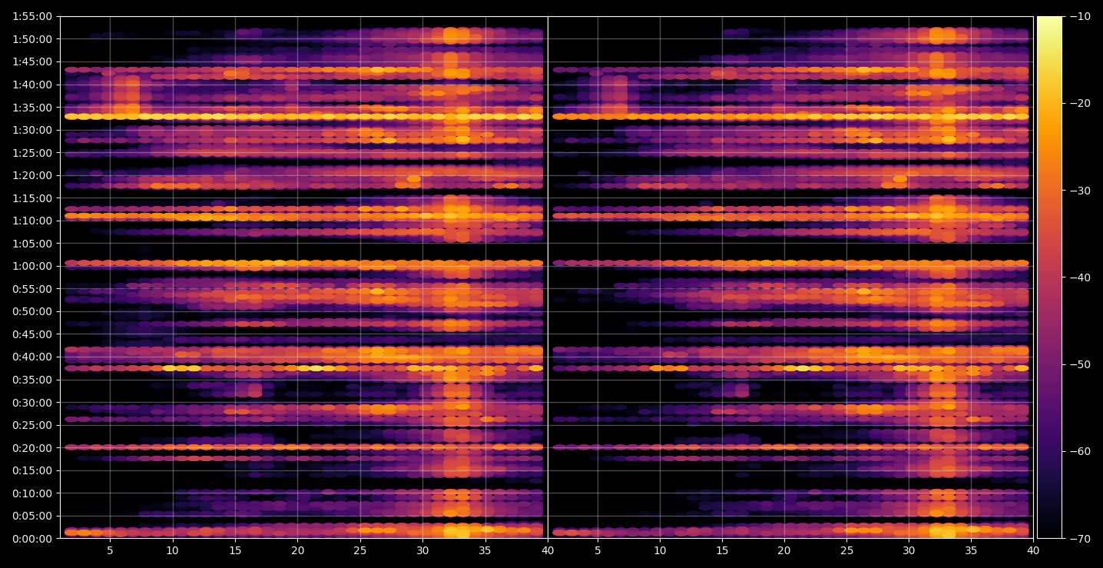Click the −30 colorbar tick label

(x=1079, y=191)
